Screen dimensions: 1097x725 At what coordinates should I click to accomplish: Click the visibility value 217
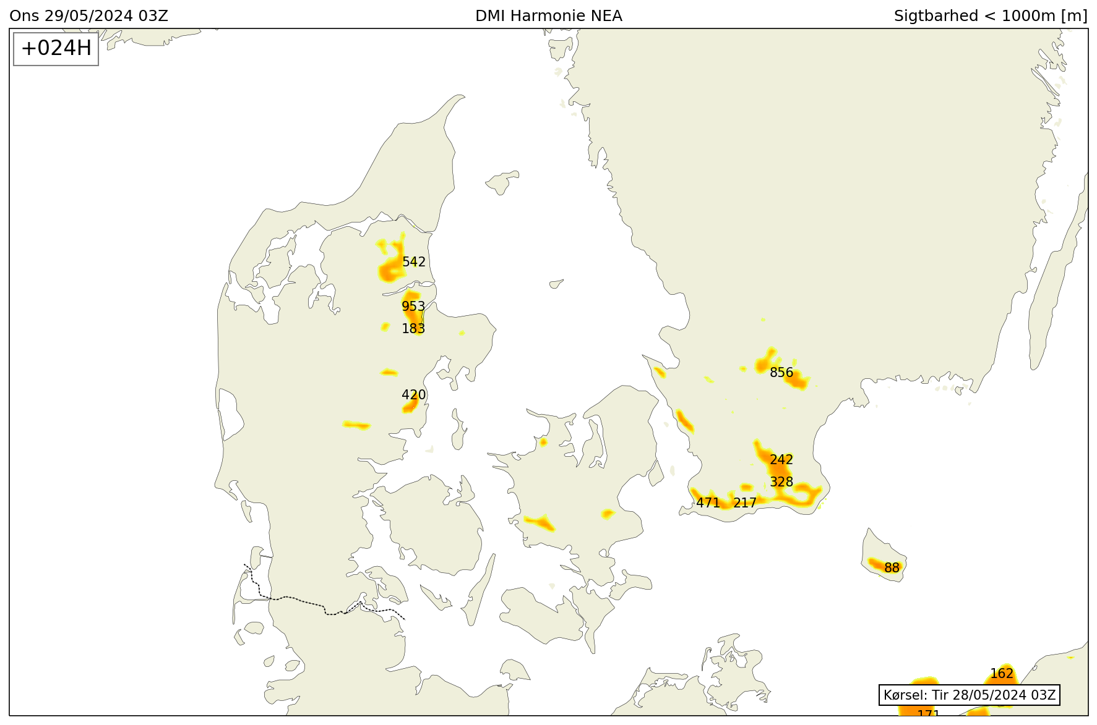pyautogui.click(x=745, y=503)
